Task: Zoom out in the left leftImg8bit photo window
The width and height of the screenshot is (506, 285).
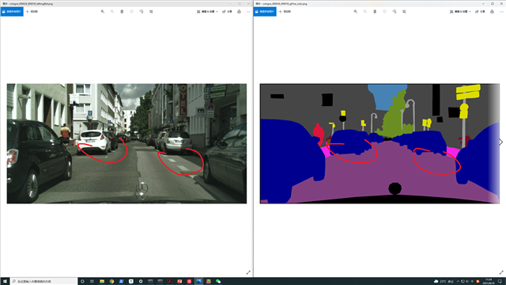Action: (x=112, y=12)
